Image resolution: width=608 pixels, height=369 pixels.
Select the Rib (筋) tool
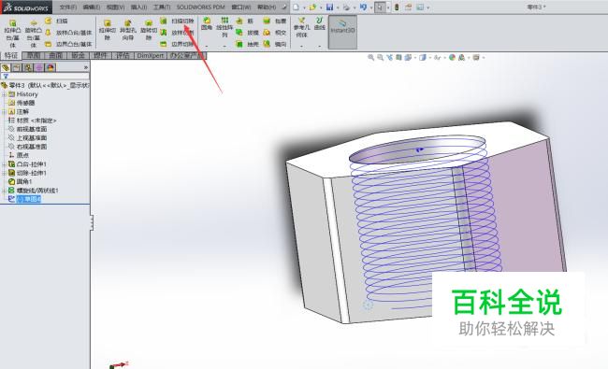coord(245,21)
